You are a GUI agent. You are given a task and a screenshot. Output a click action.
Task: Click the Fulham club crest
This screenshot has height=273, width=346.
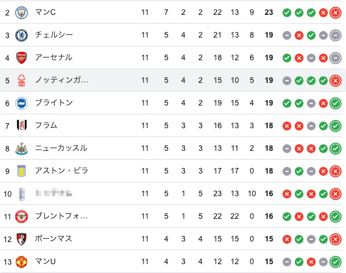(x=22, y=126)
